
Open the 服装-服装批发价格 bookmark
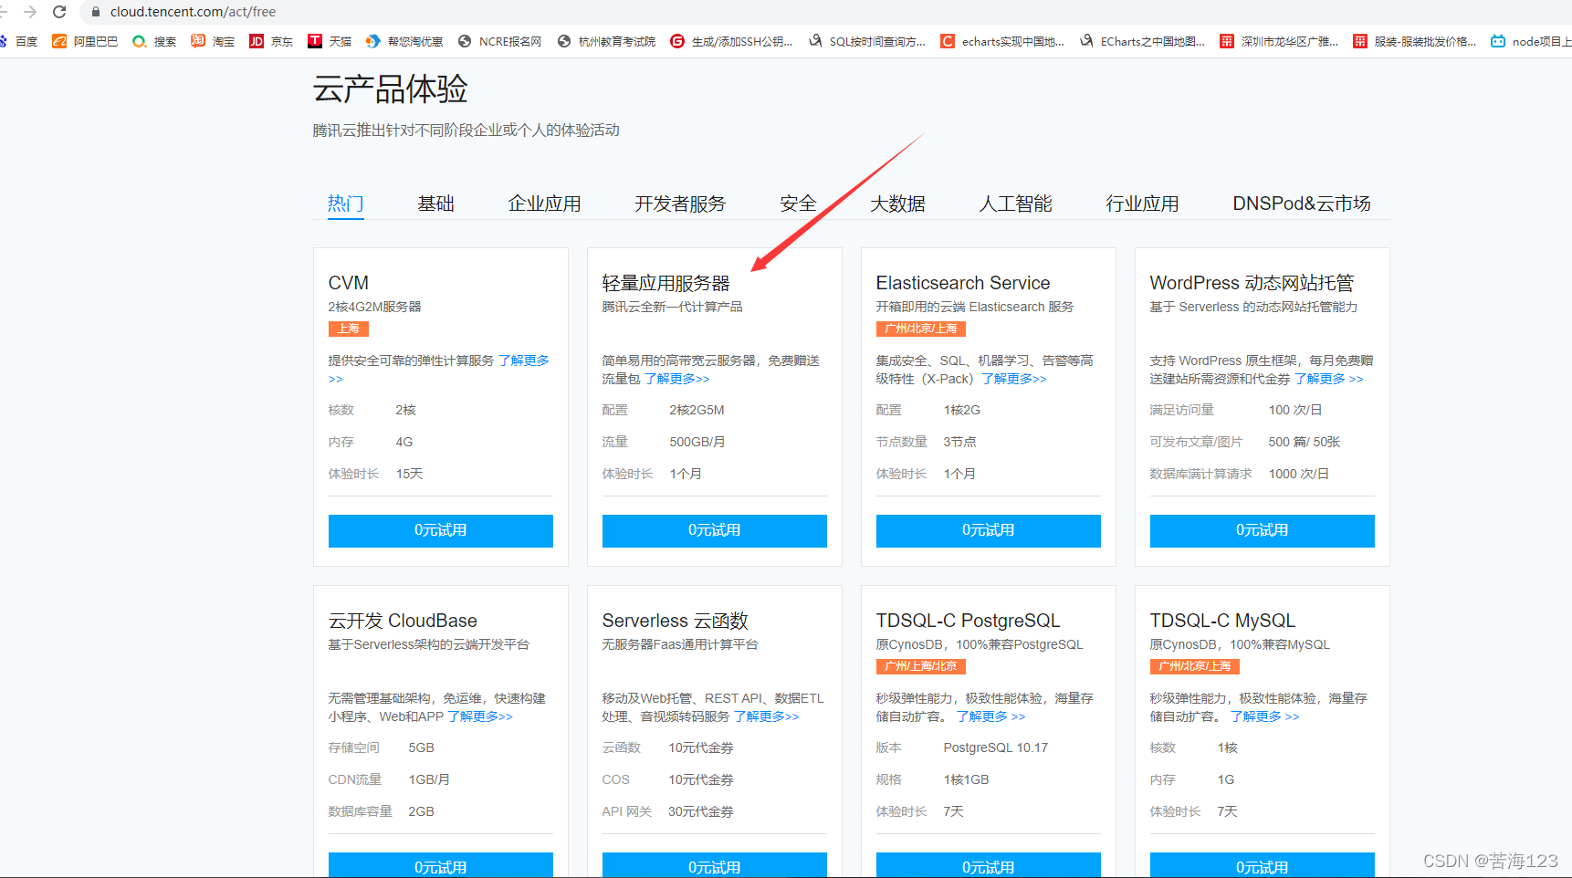coord(1415,41)
